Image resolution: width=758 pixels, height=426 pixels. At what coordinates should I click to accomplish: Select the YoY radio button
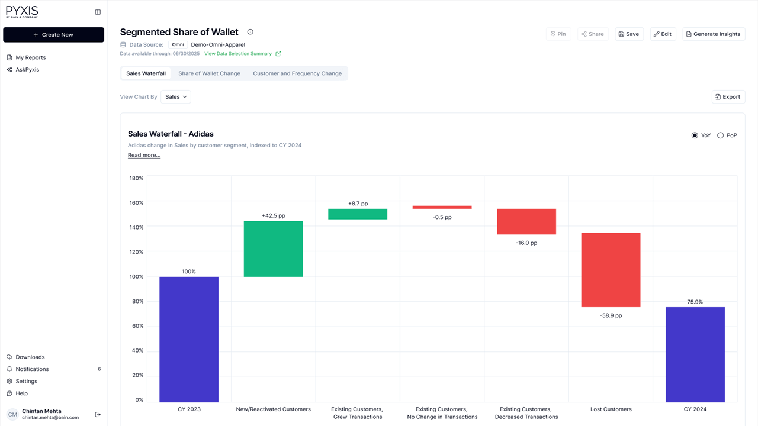(695, 135)
